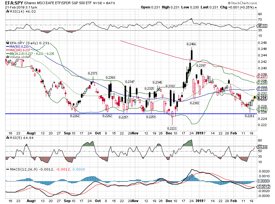Click the blue horizontal support line
Viewport: 275px width, 204px height.
coord(131,114)
